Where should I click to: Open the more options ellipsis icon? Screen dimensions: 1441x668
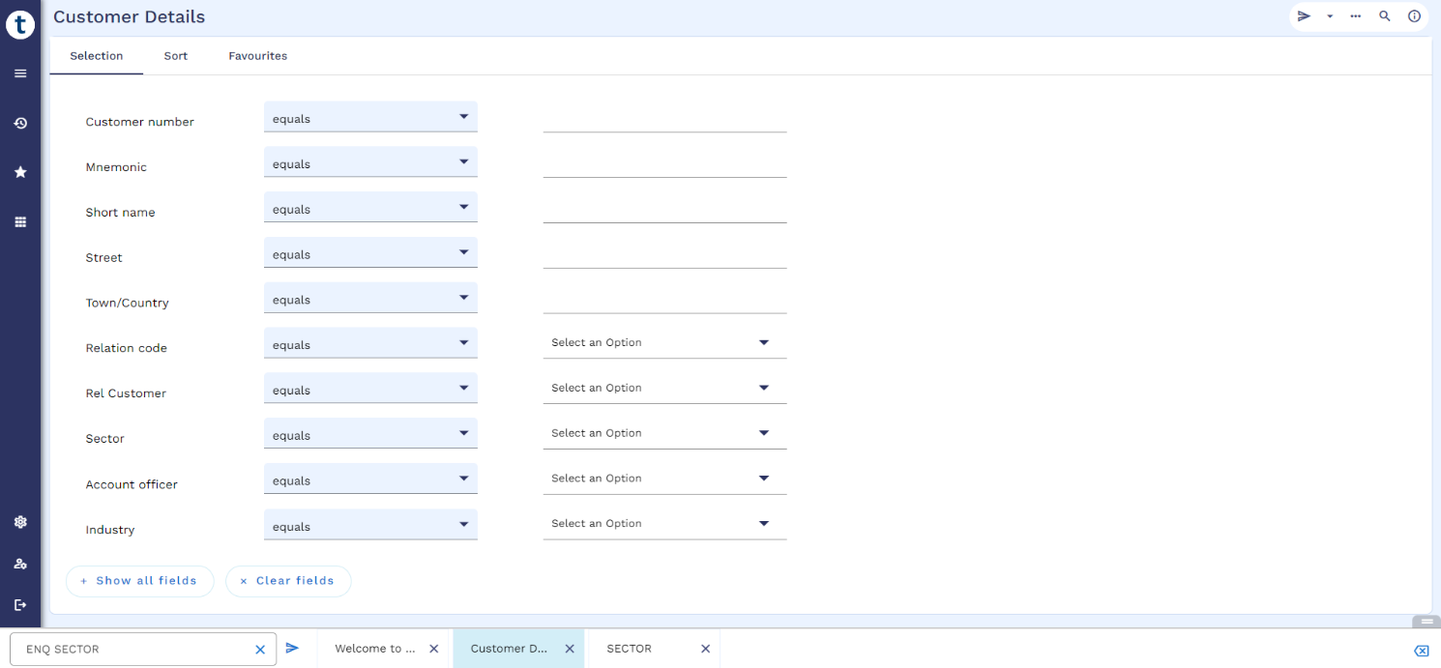pos(1356,16)
